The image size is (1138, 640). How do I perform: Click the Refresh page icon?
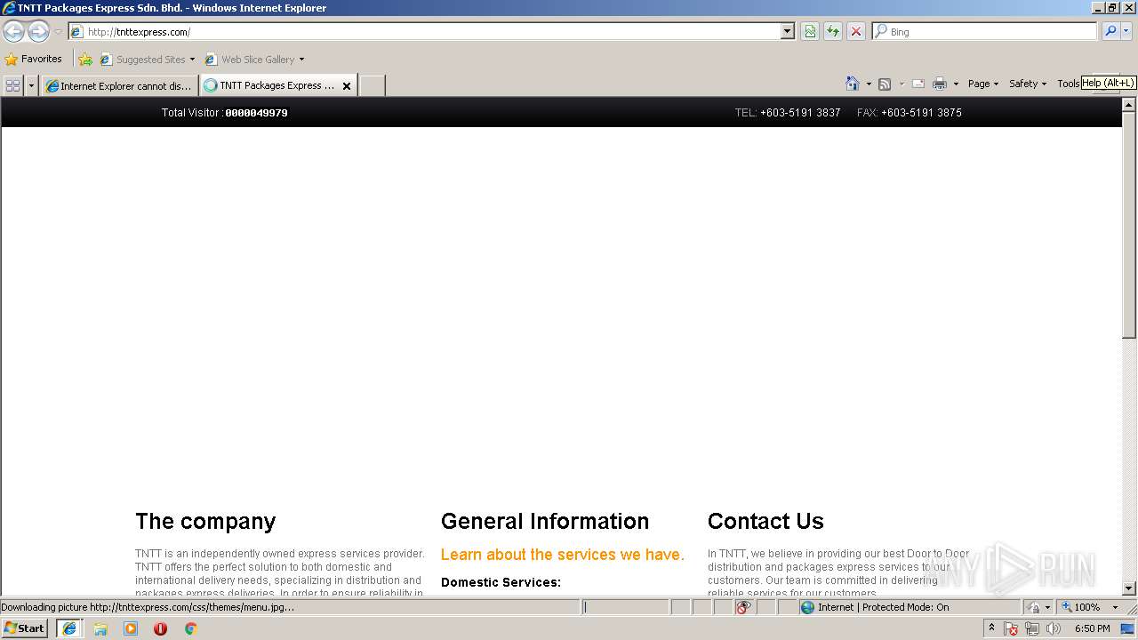coord(833,32)
